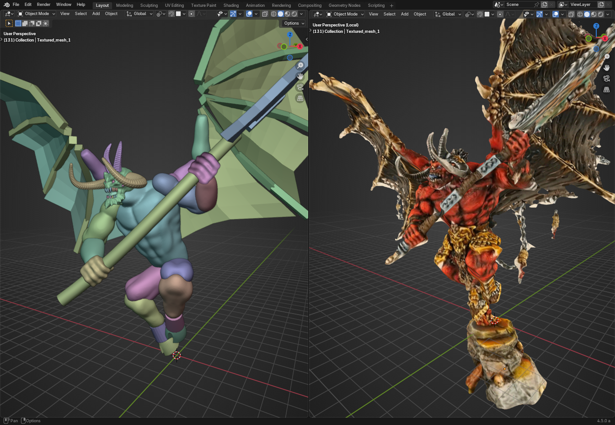Click Z axis on left viewport gizmo
This screenshot has width=615, height=425.
[x=289, y=35]
